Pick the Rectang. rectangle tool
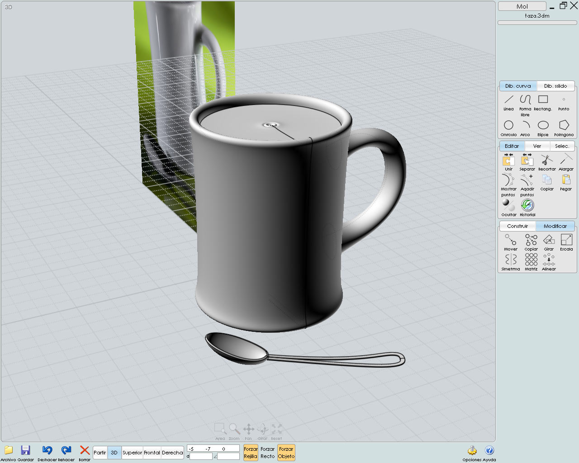The image size is (579, 463). pos(543,102)
